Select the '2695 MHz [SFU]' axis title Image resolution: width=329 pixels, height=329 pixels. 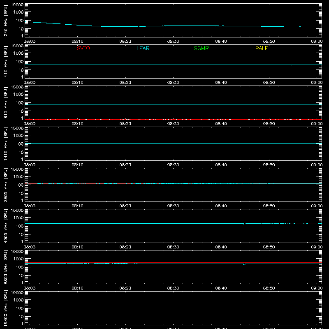tap(5, 185)
